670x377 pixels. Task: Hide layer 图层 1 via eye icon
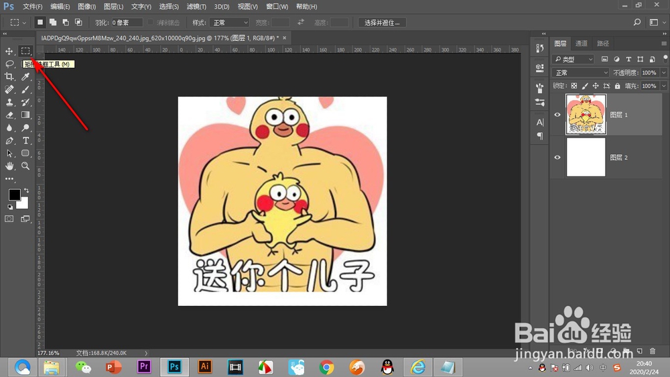click(557, 115)
